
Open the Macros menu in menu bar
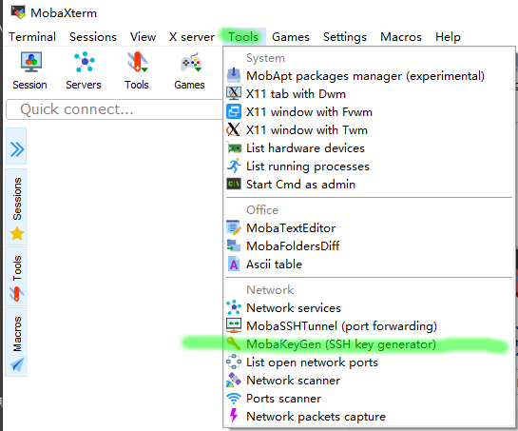[401, 37]
